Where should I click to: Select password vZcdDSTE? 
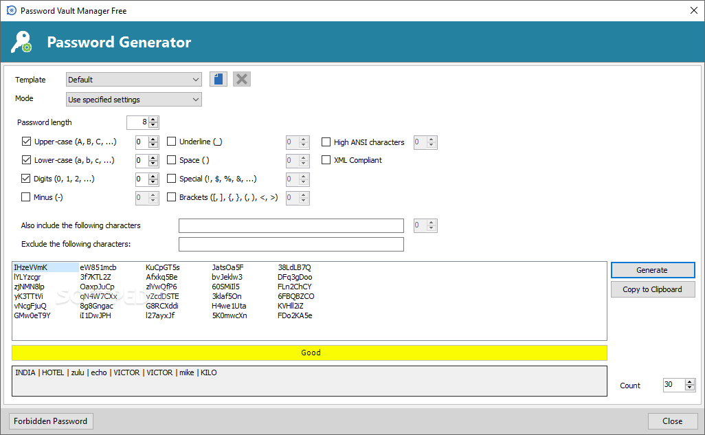pos(162,296)
